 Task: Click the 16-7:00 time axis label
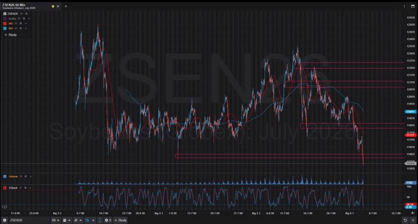point(103,213)
